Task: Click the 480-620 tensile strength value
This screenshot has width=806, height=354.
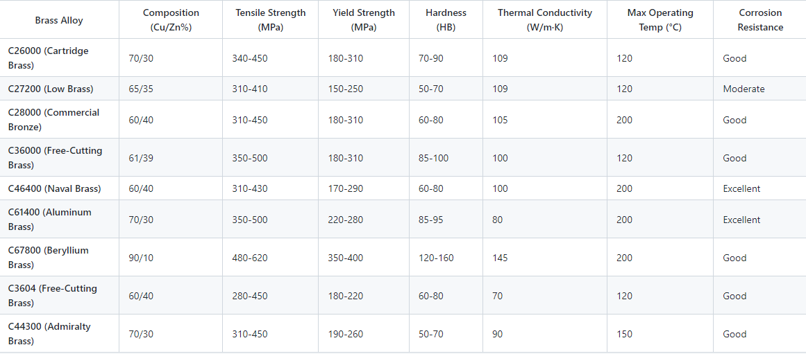Action: (x=250, y=258)
